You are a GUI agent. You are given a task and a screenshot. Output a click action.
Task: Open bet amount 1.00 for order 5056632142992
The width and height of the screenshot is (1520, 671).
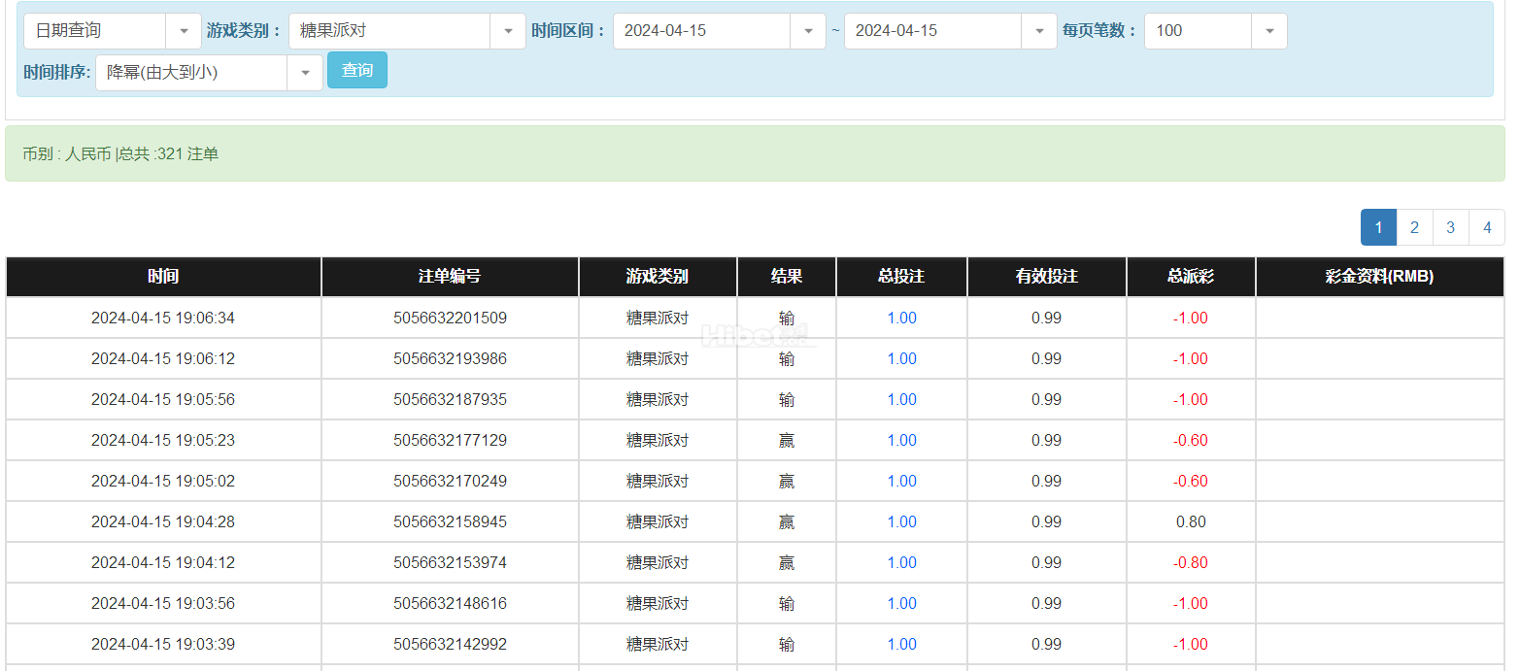tap(901, 645)
